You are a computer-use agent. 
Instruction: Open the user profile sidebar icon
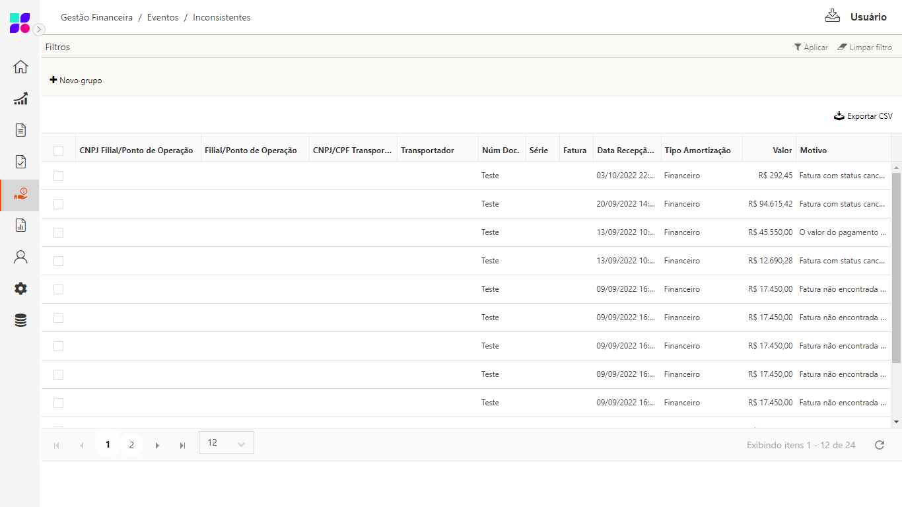coord(20,257)
